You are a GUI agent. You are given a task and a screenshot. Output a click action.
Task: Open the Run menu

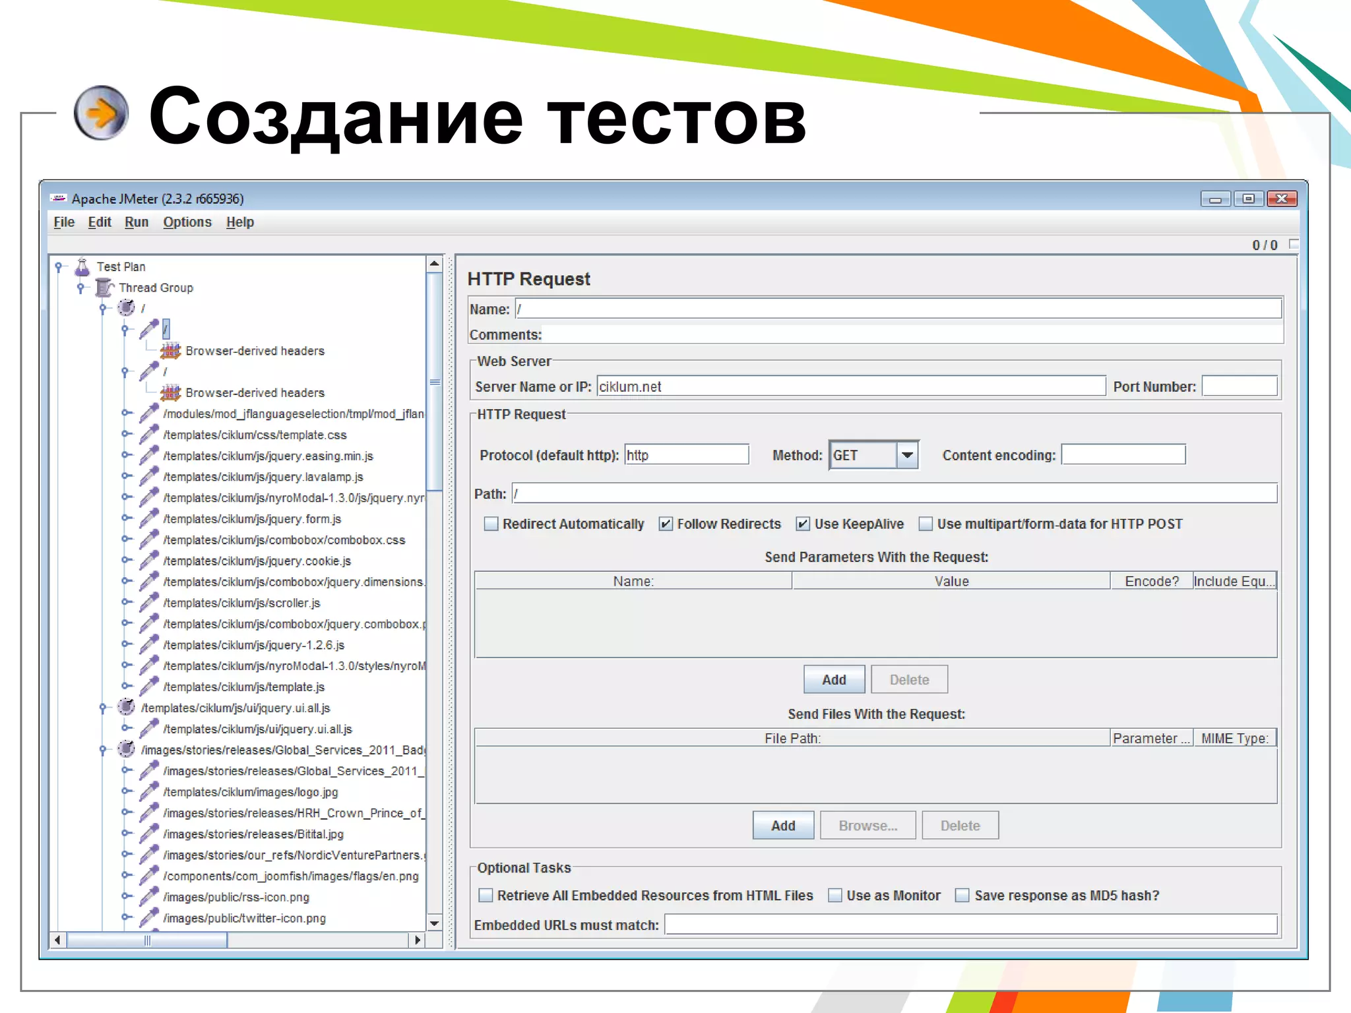(137, 222)
